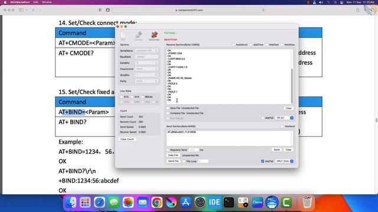Open Trash in the Dock

307,203
